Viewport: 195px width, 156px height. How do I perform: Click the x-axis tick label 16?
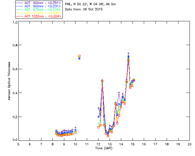144,144
